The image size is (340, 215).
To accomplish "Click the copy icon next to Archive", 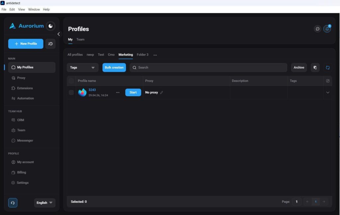I will click(315, 68).
